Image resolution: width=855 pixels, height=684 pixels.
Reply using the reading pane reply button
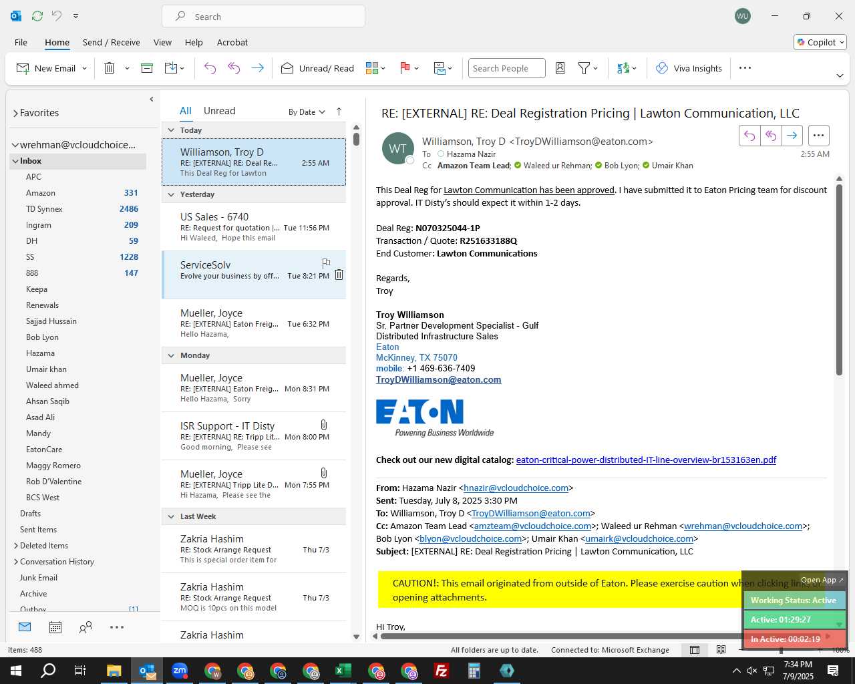[x=749, y=136]
